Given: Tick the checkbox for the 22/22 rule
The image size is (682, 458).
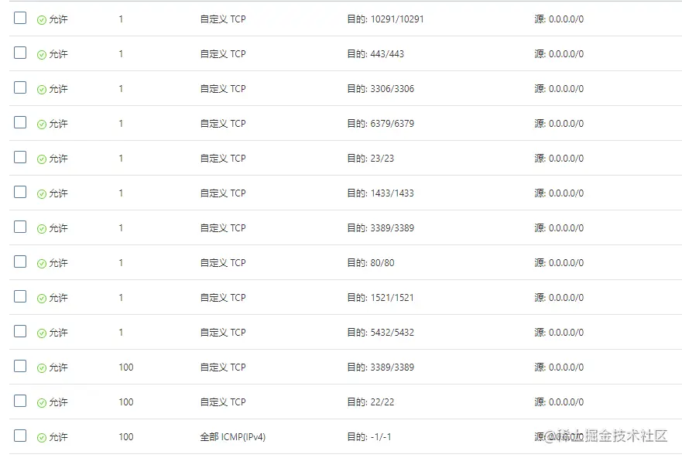Looking at the screenshot, I should click(x=20, y=401).
